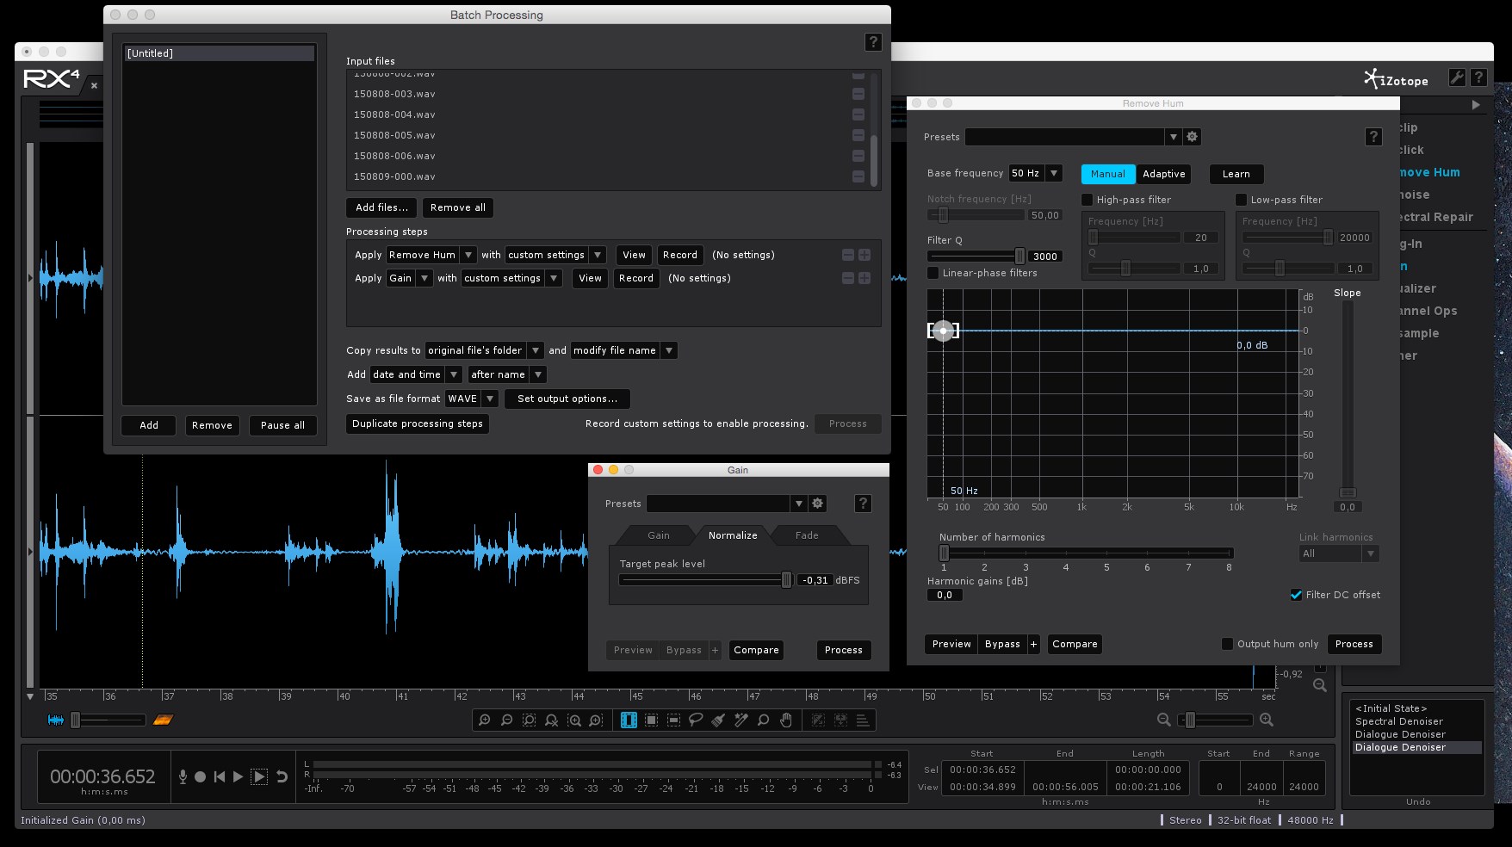Click the microphone input monitor icon
This screenshot has height=847, width=1512.
click(183, 776)
